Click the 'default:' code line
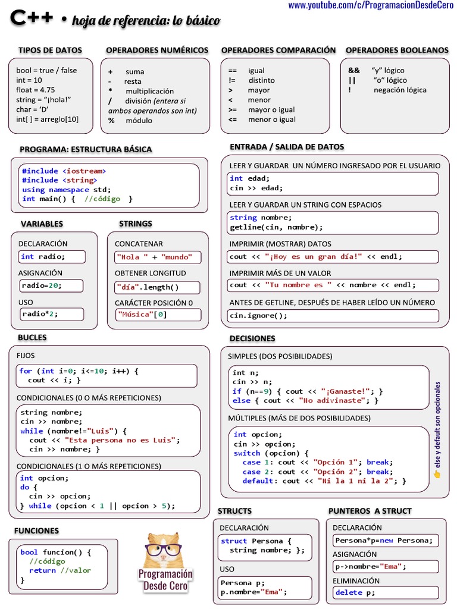This screenshot has width=457, height=609. [x=324, y=481]
